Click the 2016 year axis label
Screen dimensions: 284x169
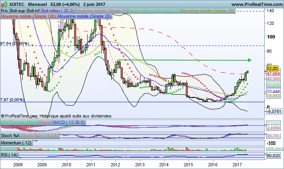point(213,165)
